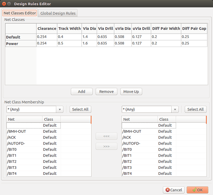Click the OK button with the green checkmark
The height and width of the screenshot is (195, 213).
(197, 190)
